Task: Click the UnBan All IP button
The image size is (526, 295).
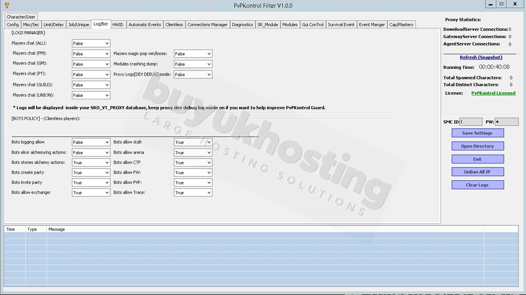Action: (x=478, y=172)
